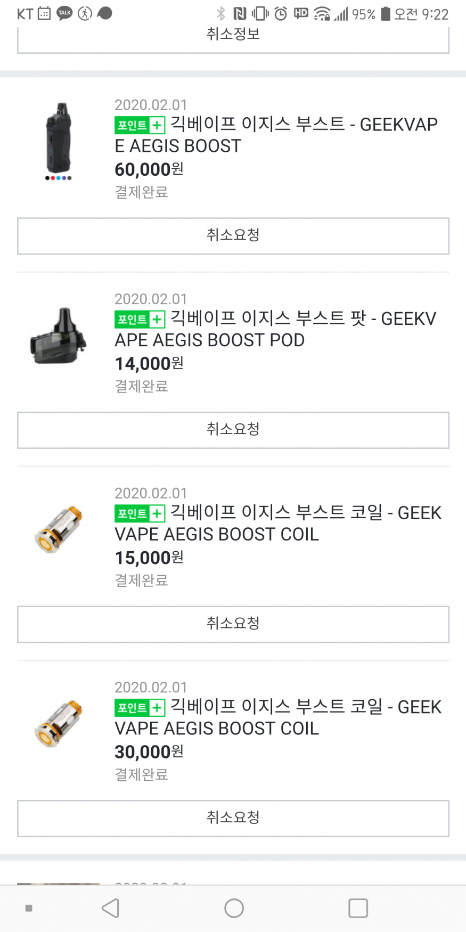This screenshot has width=466, height=932.
Task: Request cancellation for the 30,000원 coil order
Action: (x=233, y=818)
